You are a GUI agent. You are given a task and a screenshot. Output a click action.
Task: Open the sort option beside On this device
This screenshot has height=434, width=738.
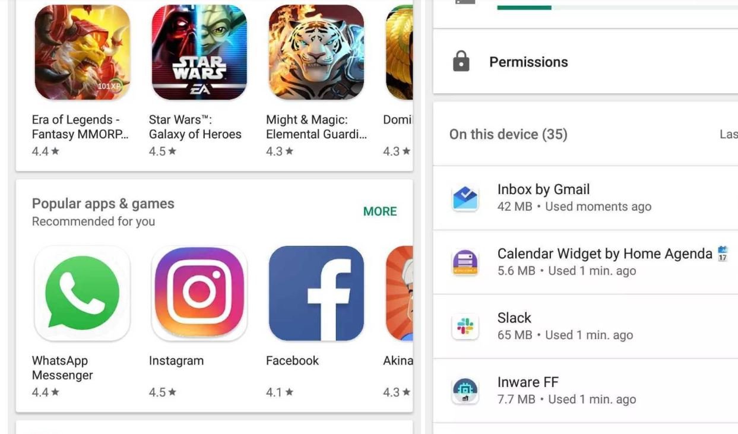(x=729, y=134)
